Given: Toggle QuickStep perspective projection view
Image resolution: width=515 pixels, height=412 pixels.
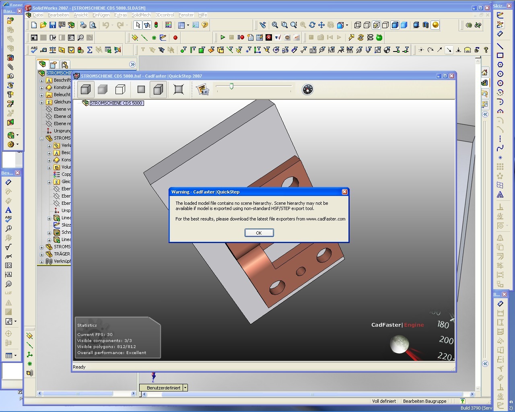Looking at the screenshot, I should tap(158, 89).
